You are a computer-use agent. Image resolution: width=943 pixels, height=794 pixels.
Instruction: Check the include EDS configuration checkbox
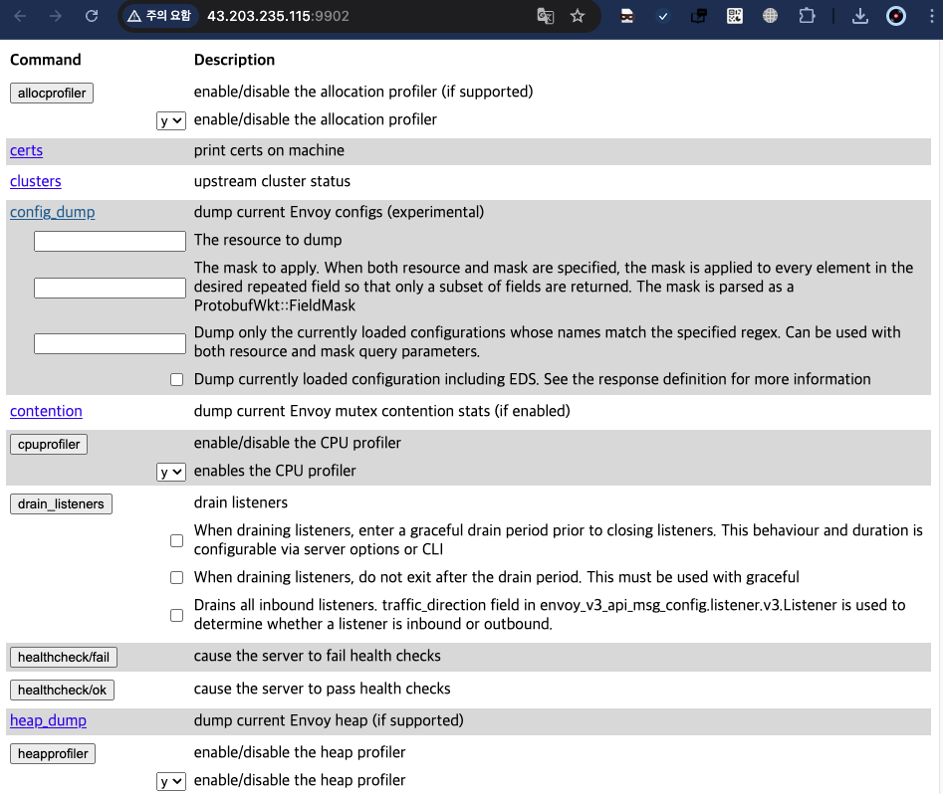[x=177, y=379]
